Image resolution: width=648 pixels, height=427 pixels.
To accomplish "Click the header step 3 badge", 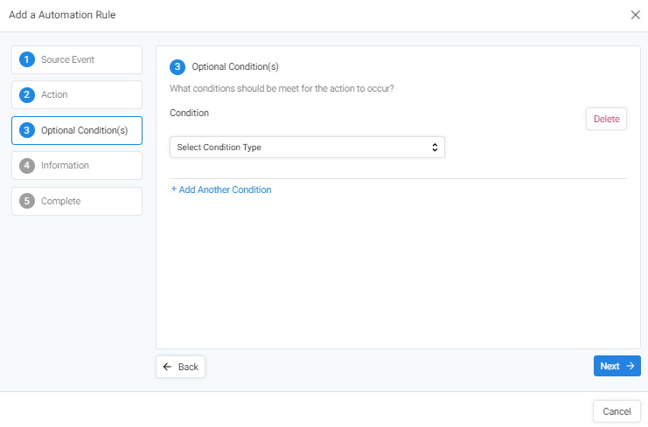I will (178, 67).
